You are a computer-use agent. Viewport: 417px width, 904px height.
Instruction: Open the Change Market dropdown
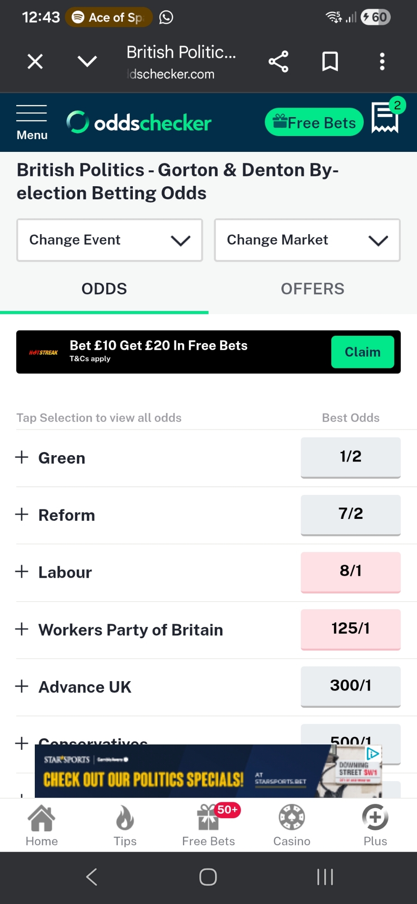307,240
